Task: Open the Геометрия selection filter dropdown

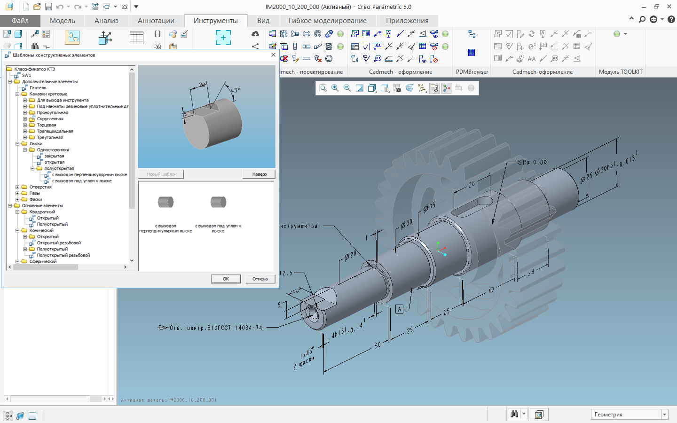Action: coord(665,414)
